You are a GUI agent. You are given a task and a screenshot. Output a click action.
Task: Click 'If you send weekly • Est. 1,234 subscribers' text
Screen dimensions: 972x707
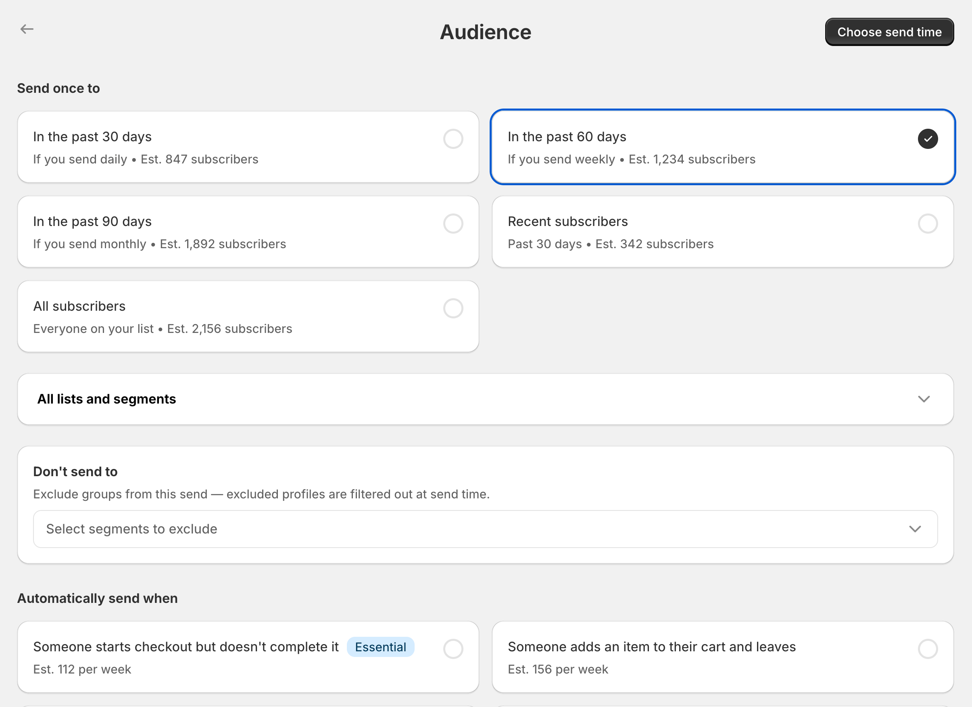(x=631, y=159)
